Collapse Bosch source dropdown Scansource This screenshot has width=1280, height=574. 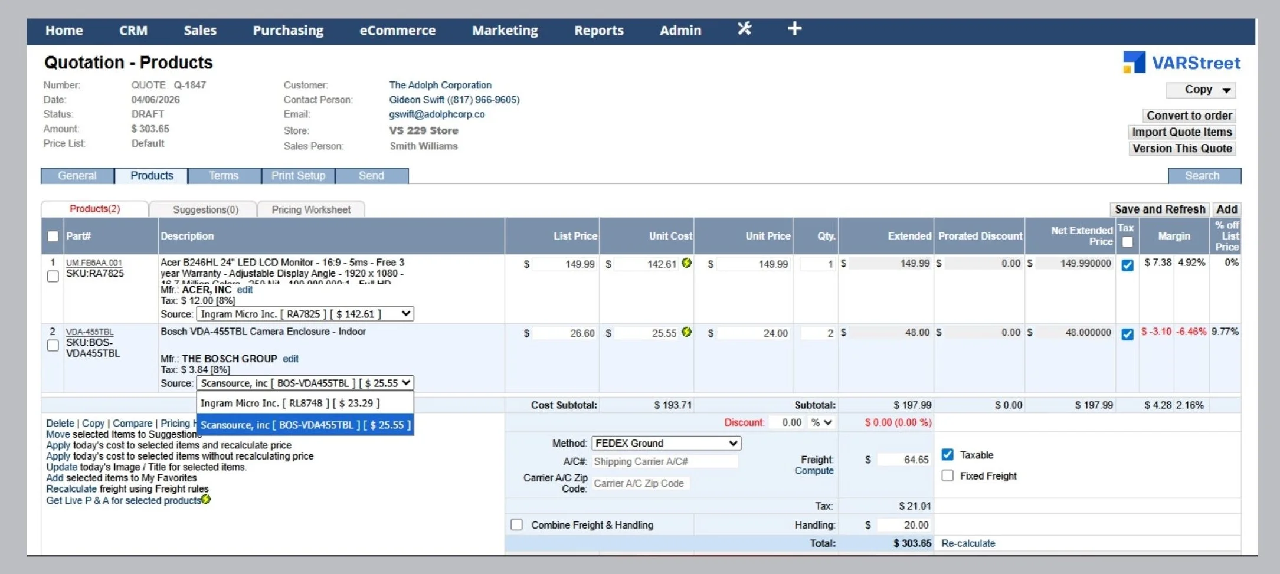click(305, 383)
